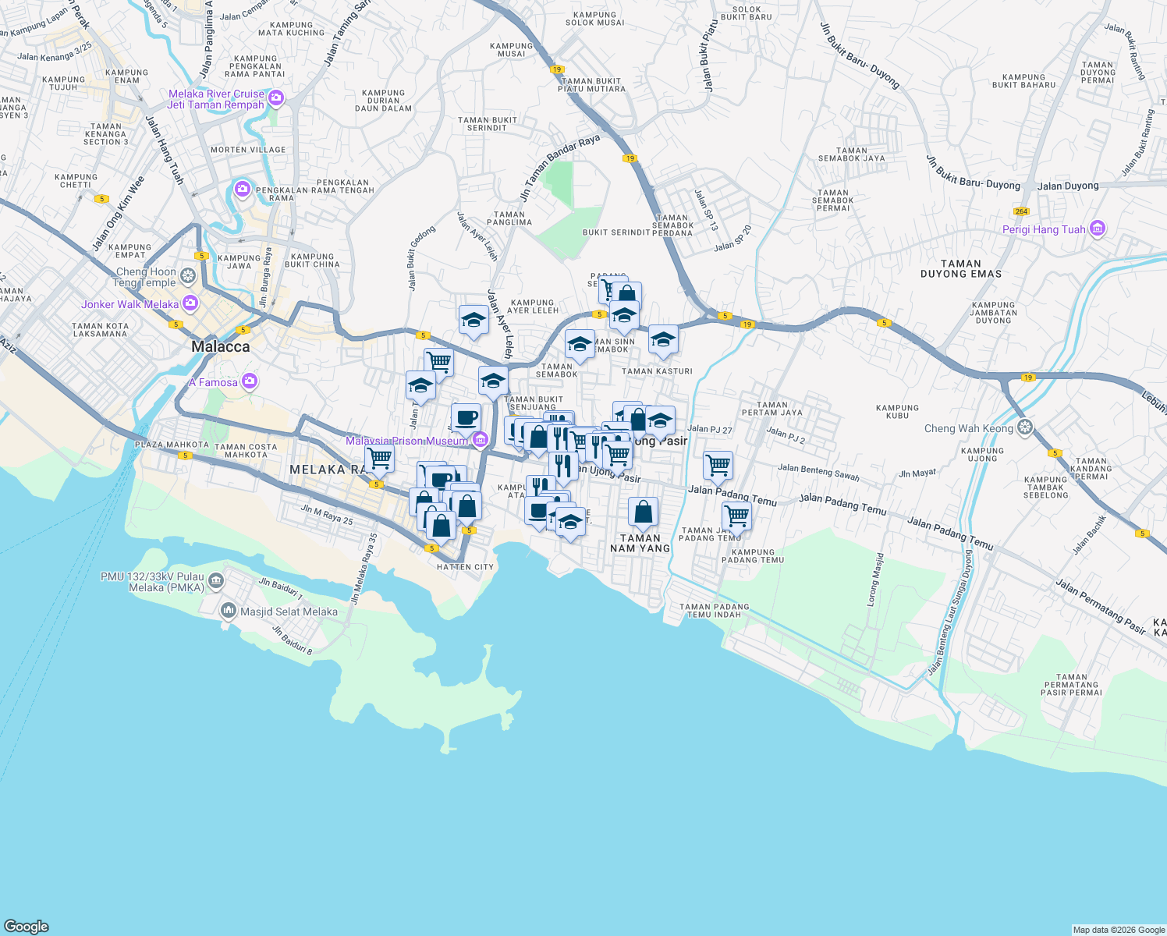This screenshot has width=1167, height=936.
Task: Open the Jonker Walk Melaka marker
Action: [190, 304]
